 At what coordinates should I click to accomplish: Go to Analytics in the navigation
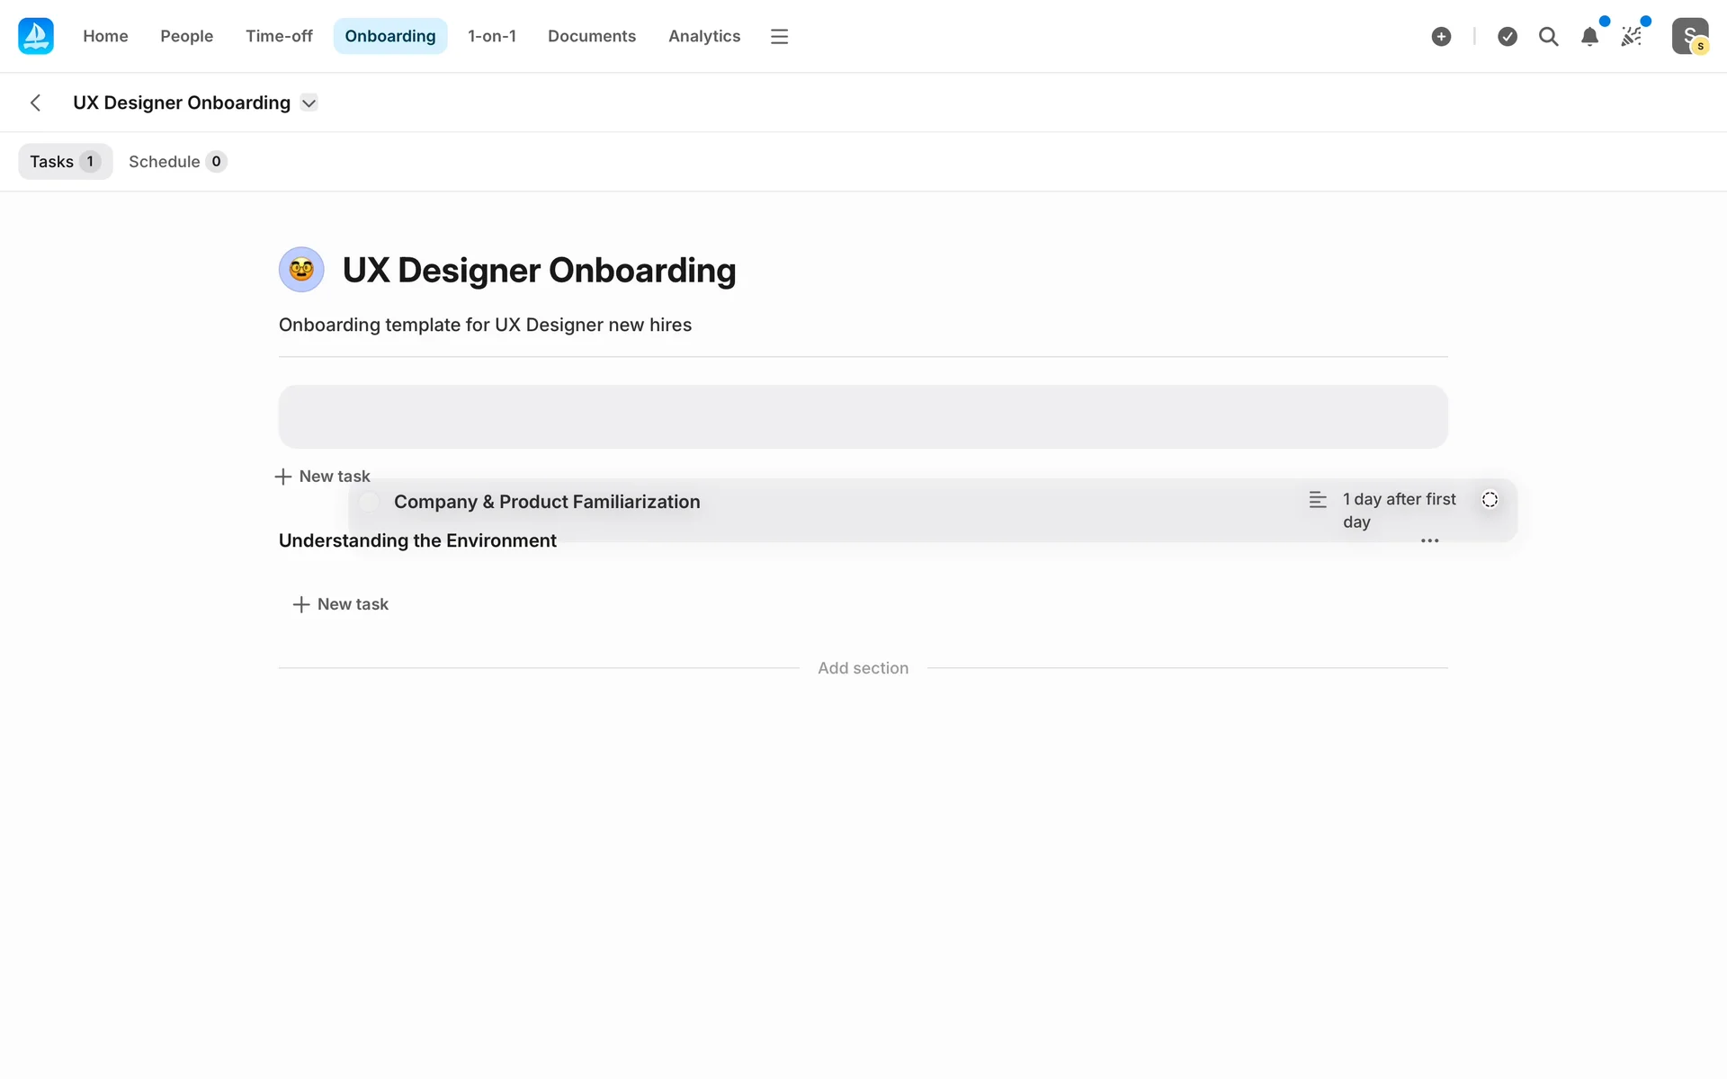coord(703,36)
